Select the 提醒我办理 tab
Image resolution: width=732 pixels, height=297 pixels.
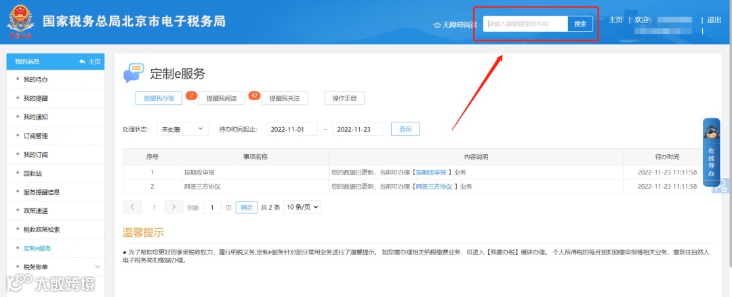tap(159, 98)
